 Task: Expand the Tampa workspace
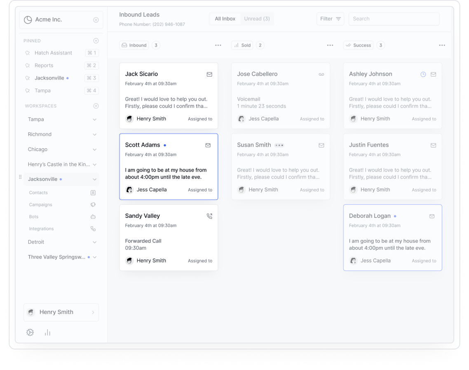[95, 119]
